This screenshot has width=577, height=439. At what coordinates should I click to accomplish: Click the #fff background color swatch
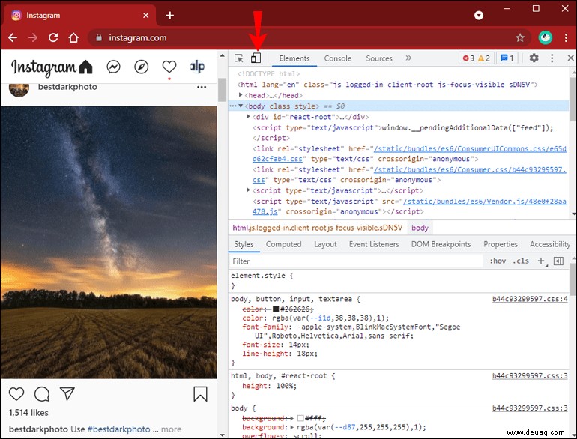tap(300, 418)
